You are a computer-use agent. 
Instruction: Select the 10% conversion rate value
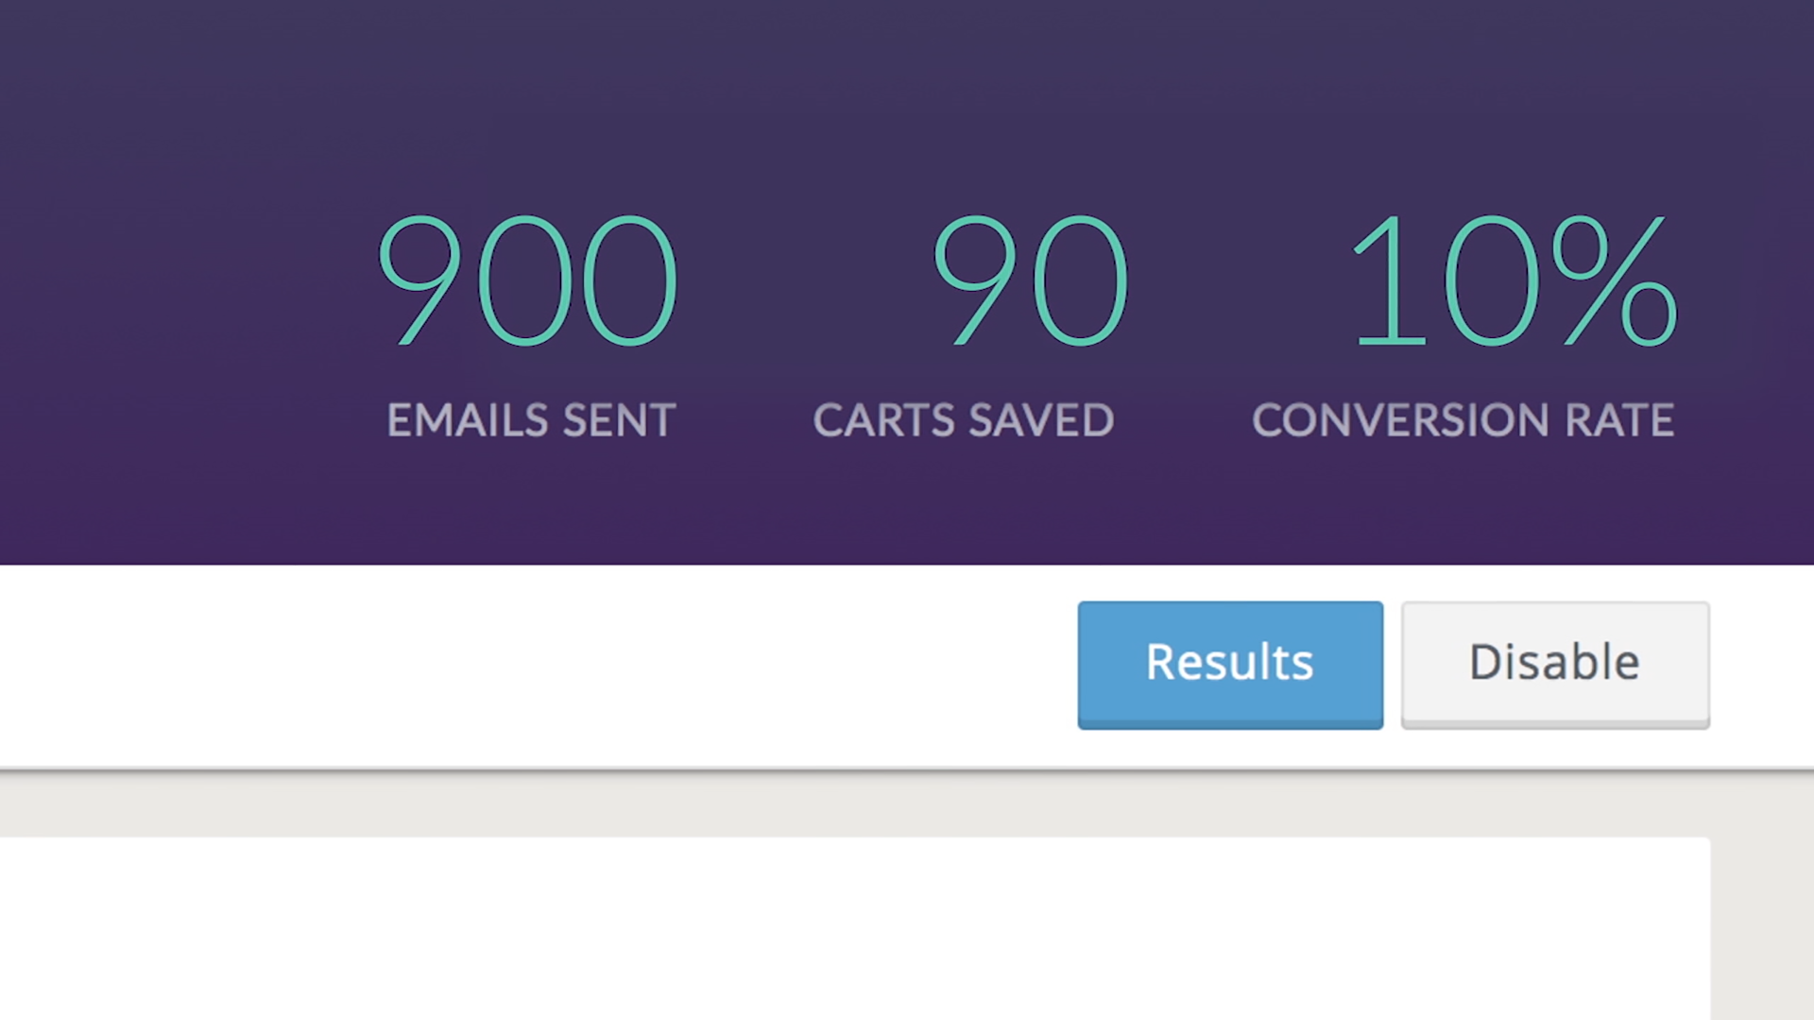tap(1515, 280)
